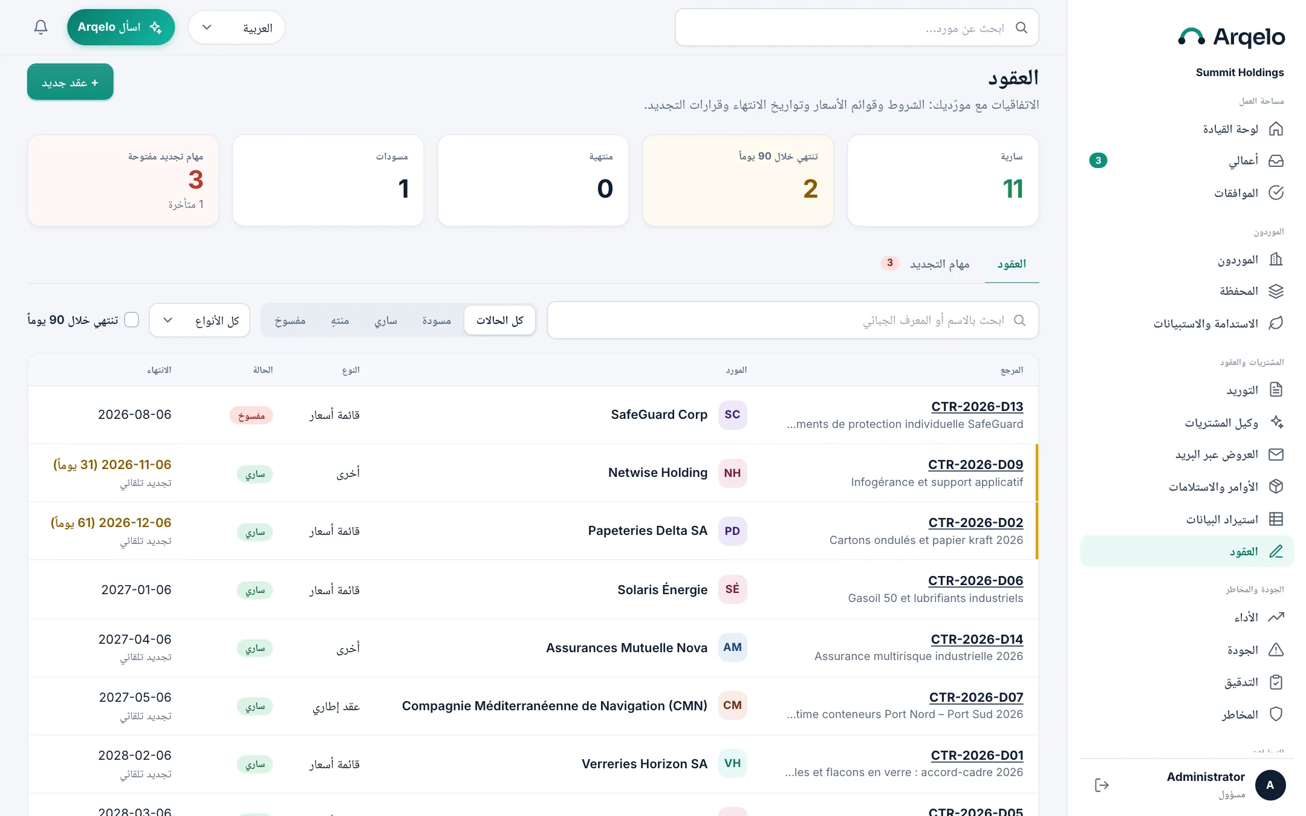The width and height of the screenshot is (1306, 816).
Task: Open the العربية language dropdown
Action: [x=236, y=27]
